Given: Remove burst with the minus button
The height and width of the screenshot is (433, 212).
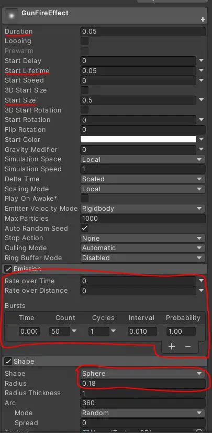Looking at the screenshot, I should point(188,346).
